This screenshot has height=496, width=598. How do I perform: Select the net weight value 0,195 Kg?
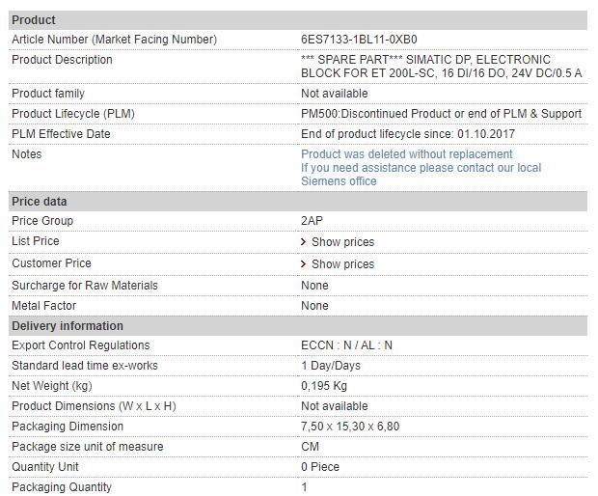[x=324, y=386]
